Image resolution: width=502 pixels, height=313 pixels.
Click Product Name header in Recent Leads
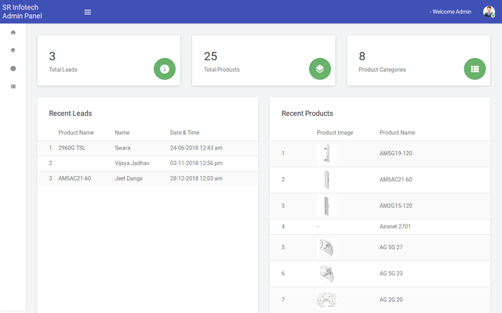[76, 132]
